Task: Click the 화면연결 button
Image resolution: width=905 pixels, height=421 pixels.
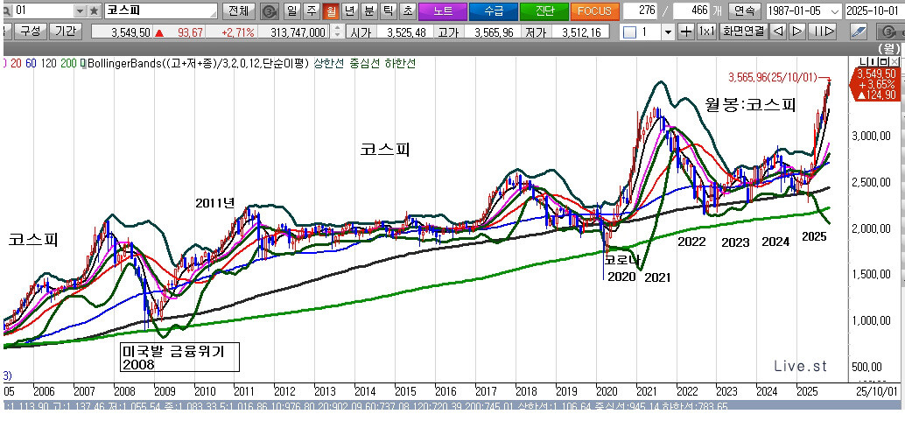Action: (x=744, y=32)
